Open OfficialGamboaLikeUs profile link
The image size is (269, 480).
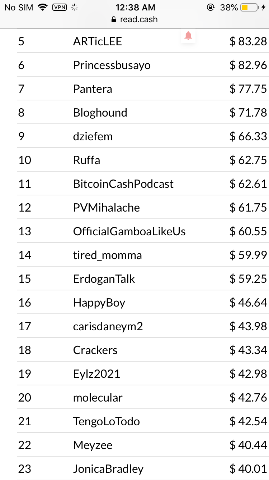[x=129, y=231]
